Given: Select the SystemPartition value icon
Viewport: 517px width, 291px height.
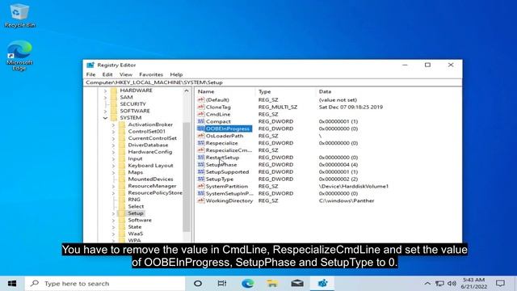Looking at the screenshot, I should pos(201,186).
